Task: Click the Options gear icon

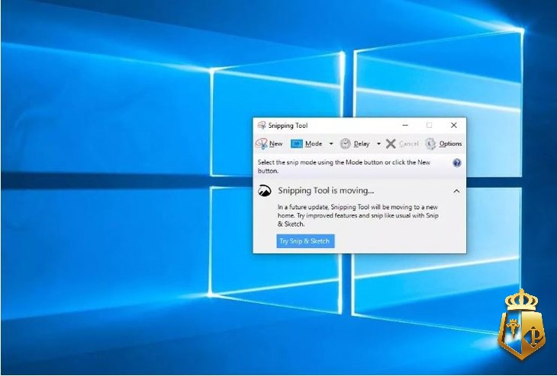Action: 430,144
